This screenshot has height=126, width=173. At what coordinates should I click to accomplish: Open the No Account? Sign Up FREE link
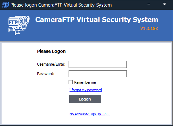90,114
